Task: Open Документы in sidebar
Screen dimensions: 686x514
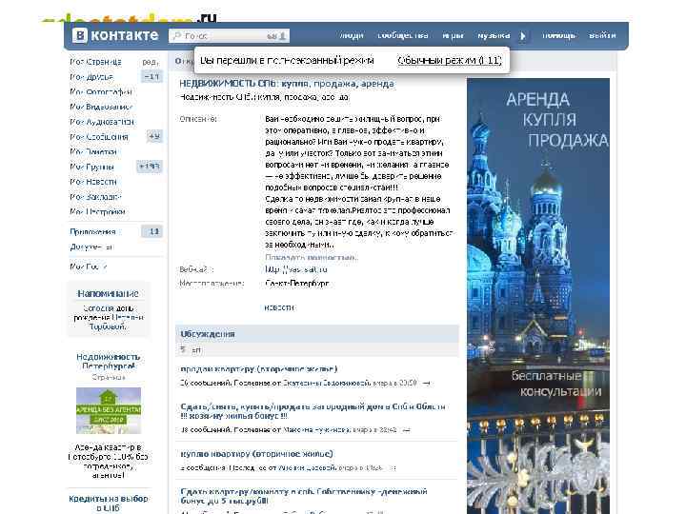Action: pos(91,247)
